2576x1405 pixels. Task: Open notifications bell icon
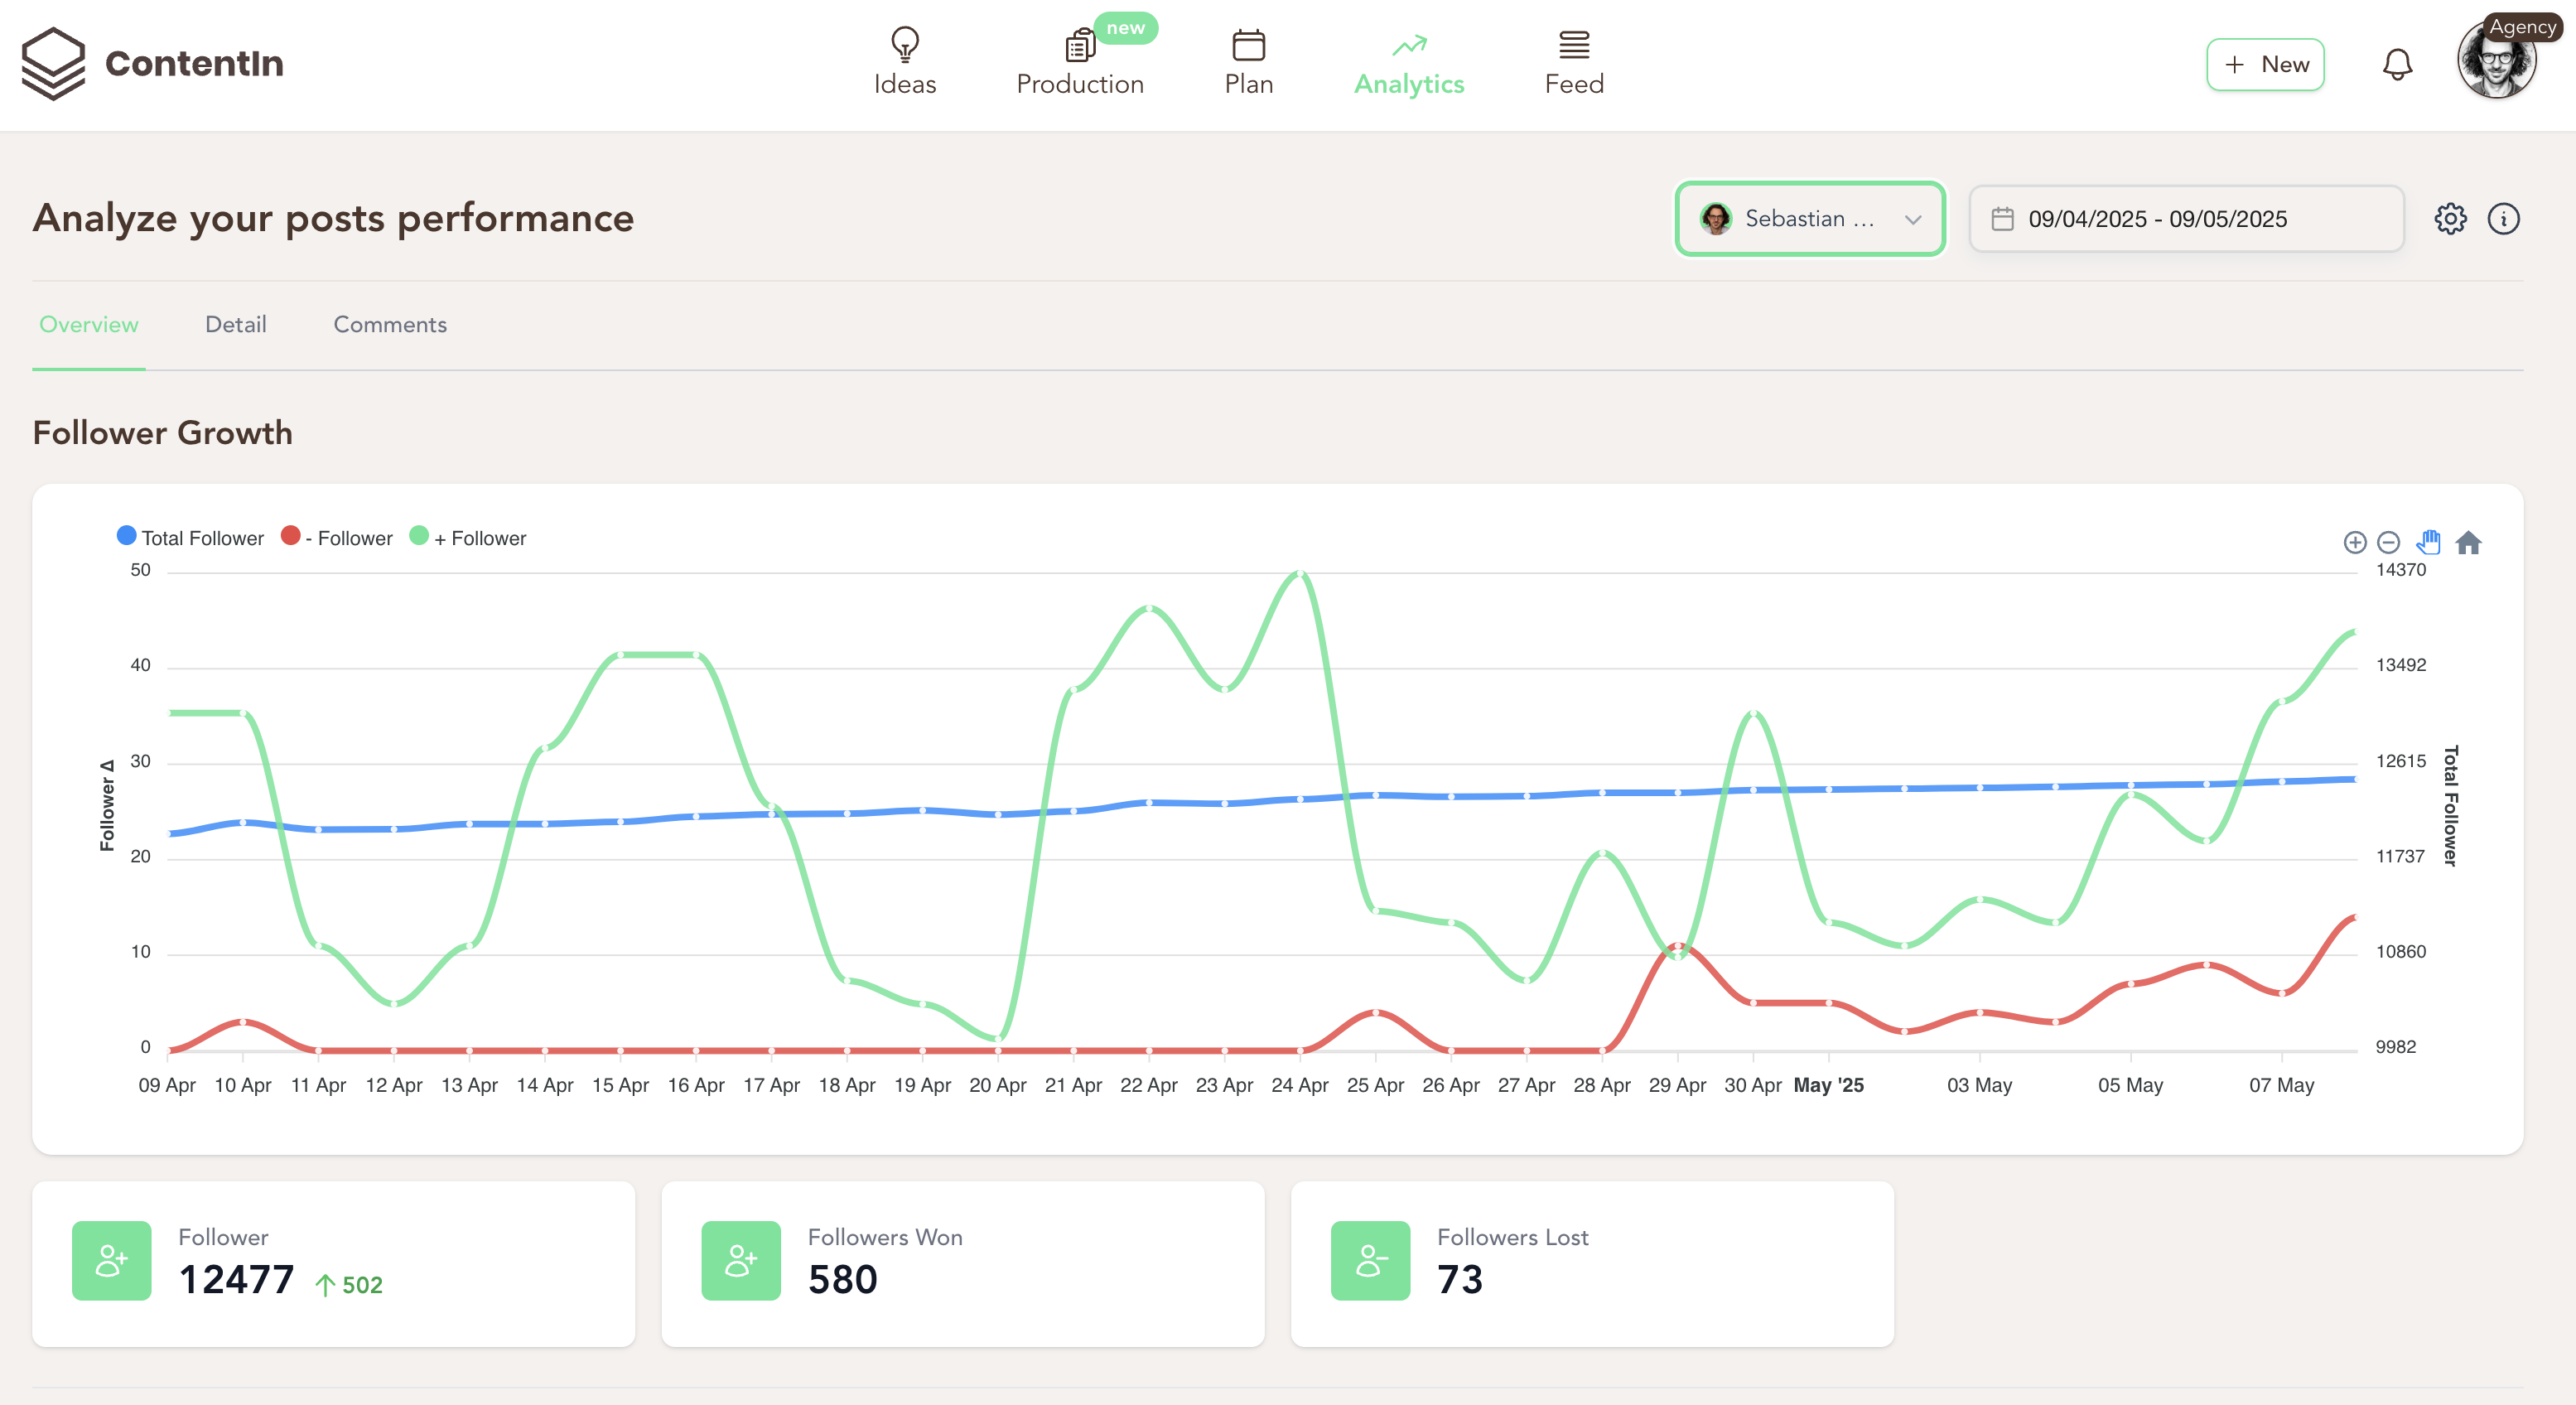coord(2397,64)
